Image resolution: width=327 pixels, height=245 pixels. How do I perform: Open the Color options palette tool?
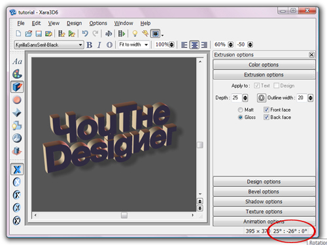17,74
